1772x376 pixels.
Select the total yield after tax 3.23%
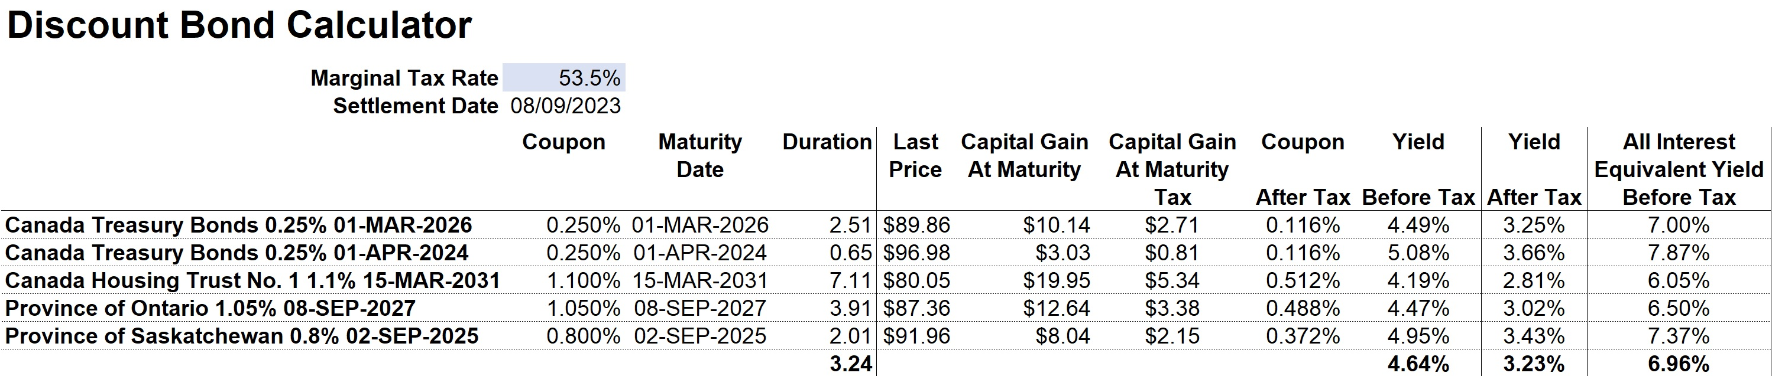pyautogui.click(x=1533, y=364)
